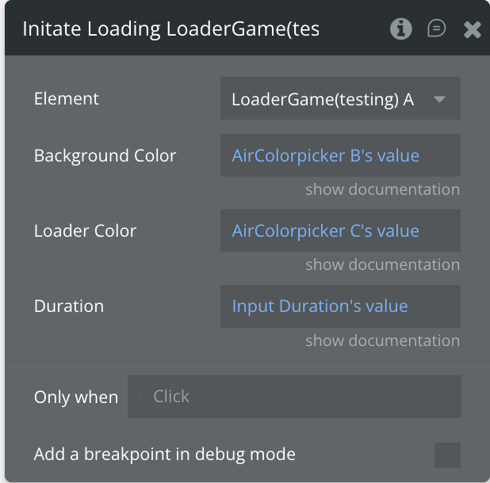Click the Only when label
Screen dimensions: 490x483
tap(76, 397)
